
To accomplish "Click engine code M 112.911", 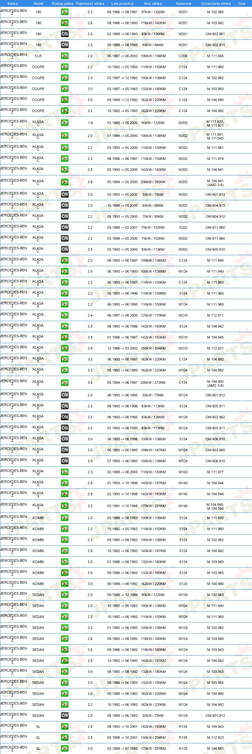I will (215, 315).
